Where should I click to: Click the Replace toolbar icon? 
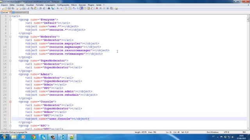click(52, 8)
